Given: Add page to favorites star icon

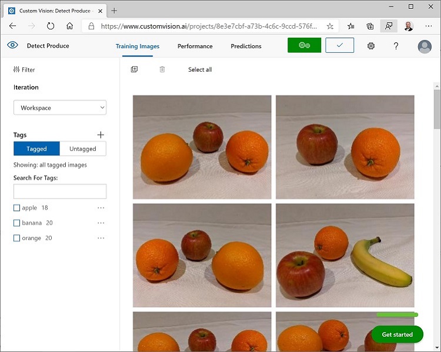Looking at the screenshot, I should (330, 26).
